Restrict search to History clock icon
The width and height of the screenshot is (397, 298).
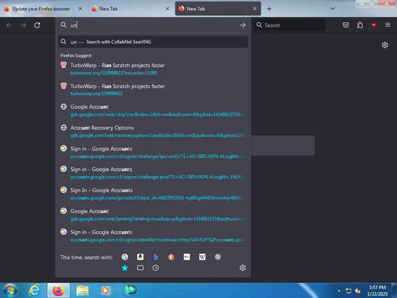point(156,268)
